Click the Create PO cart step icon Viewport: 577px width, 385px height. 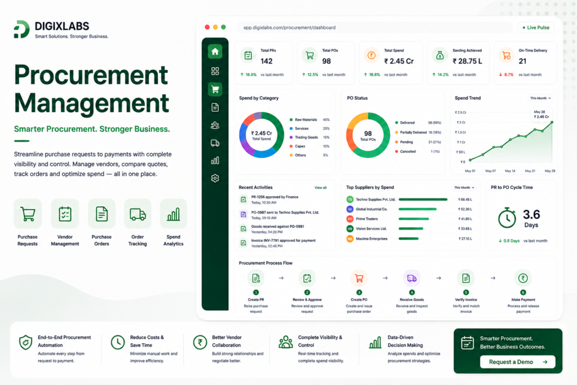(359, 278)
